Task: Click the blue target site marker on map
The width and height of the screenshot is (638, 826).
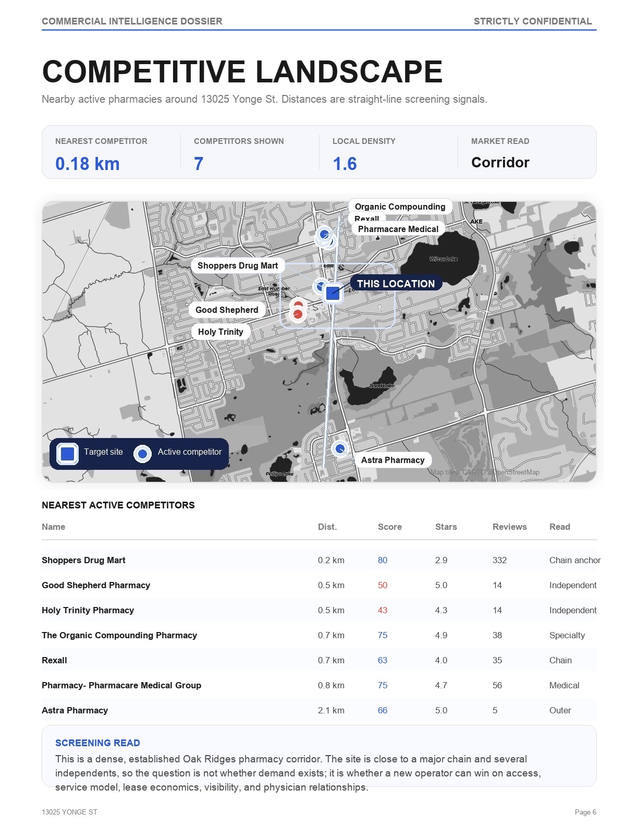Action: coord(333,294)
